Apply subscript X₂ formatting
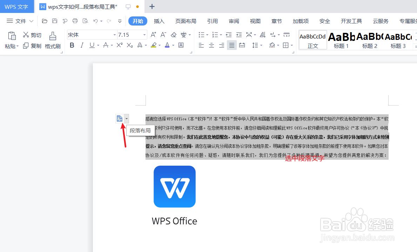The height and width of the screenshot is (252, 417). tap(129, 45)
